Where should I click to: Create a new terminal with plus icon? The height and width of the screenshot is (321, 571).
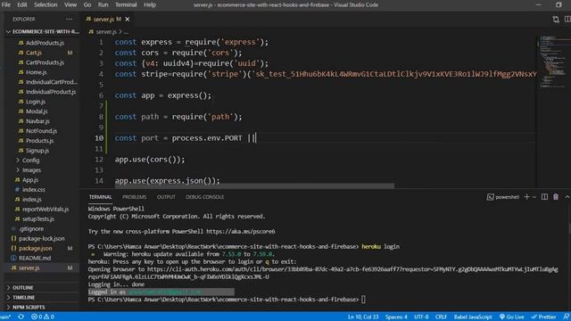(526, 197)
